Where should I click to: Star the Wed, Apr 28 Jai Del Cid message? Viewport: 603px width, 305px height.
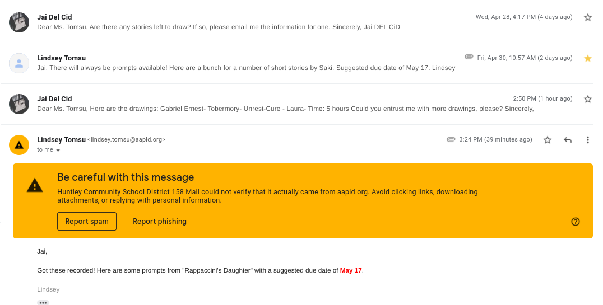tap(588, 17)
